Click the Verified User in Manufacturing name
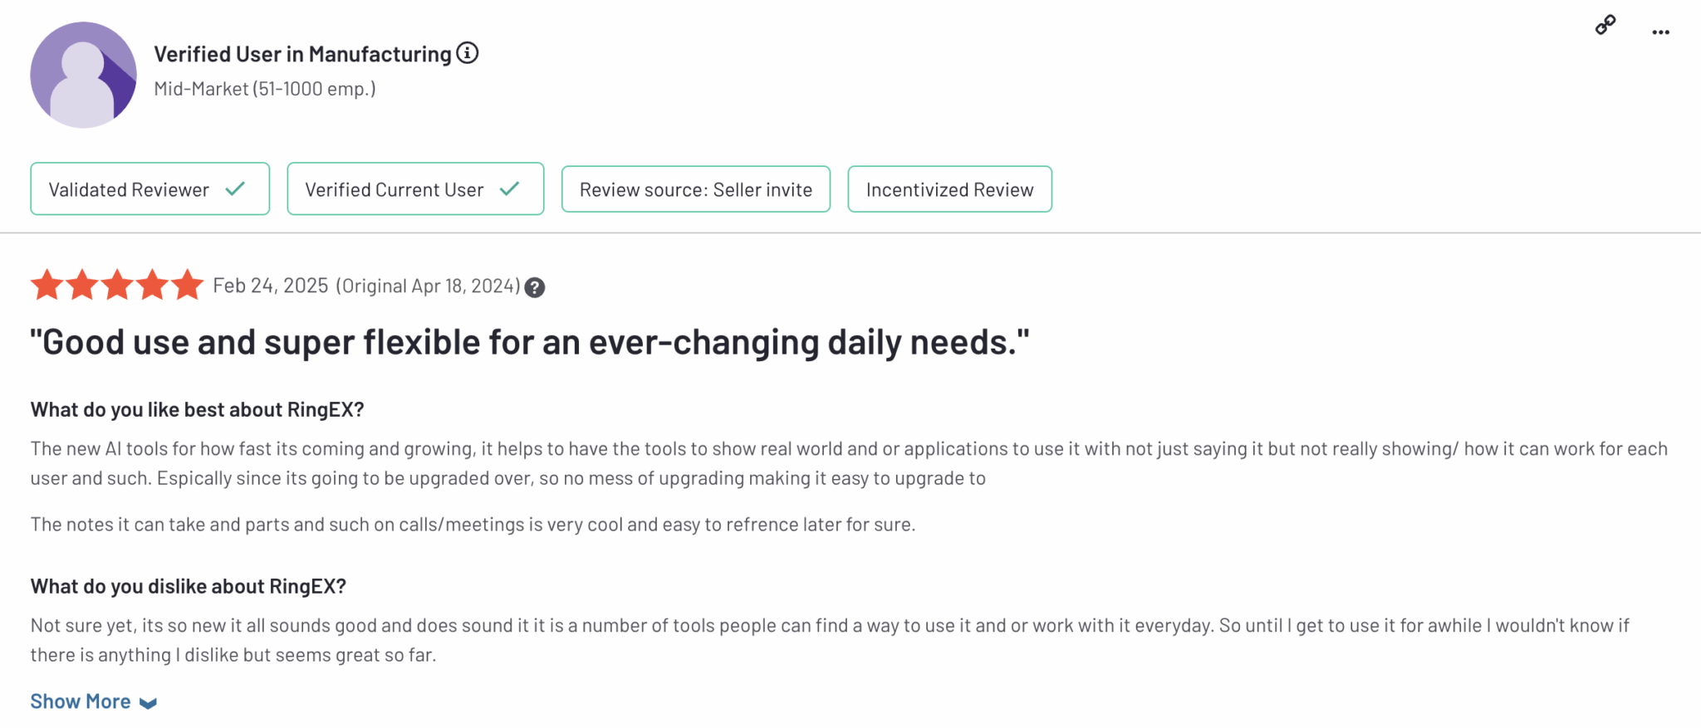The image size is (1701, 728). click(x=302, y=54)
